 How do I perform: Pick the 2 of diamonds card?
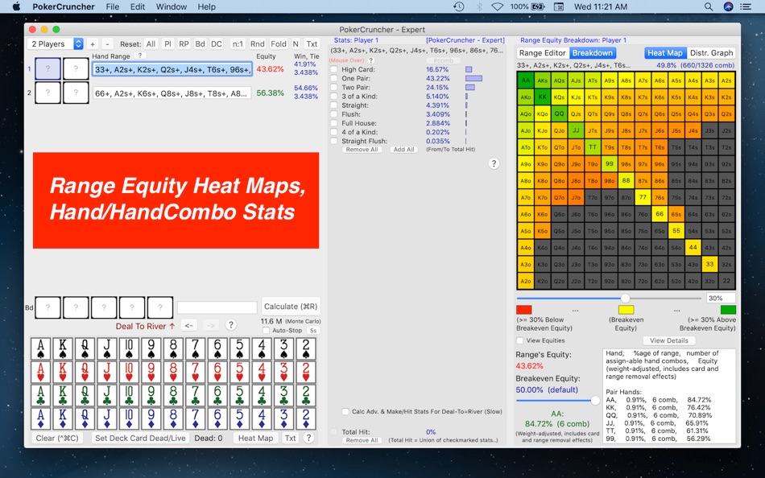click(304, 419)
